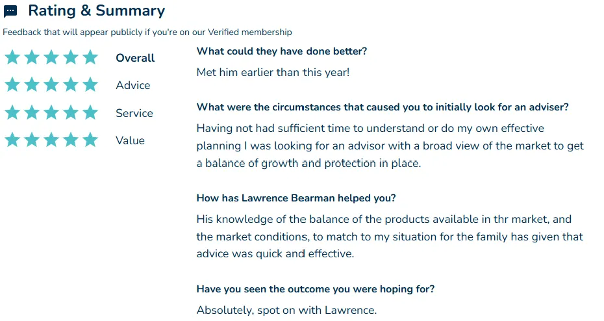Click the fourth star in the Service row
Screen dimensions: 604x321
click(x=71, y=112)
